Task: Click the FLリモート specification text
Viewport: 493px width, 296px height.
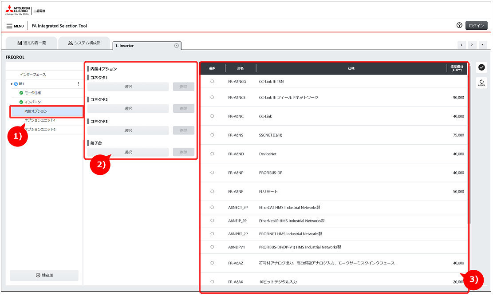Action: (268, 192)
